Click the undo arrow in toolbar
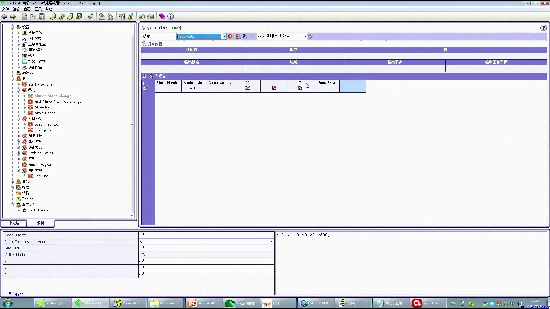This screenshot has height=309, width=550. coord(142,17)
